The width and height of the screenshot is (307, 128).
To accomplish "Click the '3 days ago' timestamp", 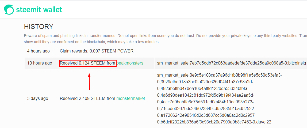I will coord(38,99).
